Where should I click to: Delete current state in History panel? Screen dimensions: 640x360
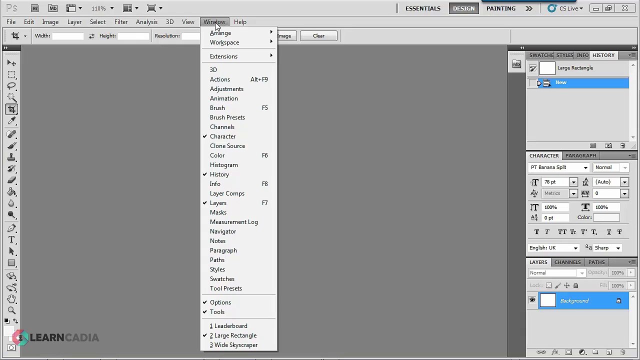tap(622, 146)
